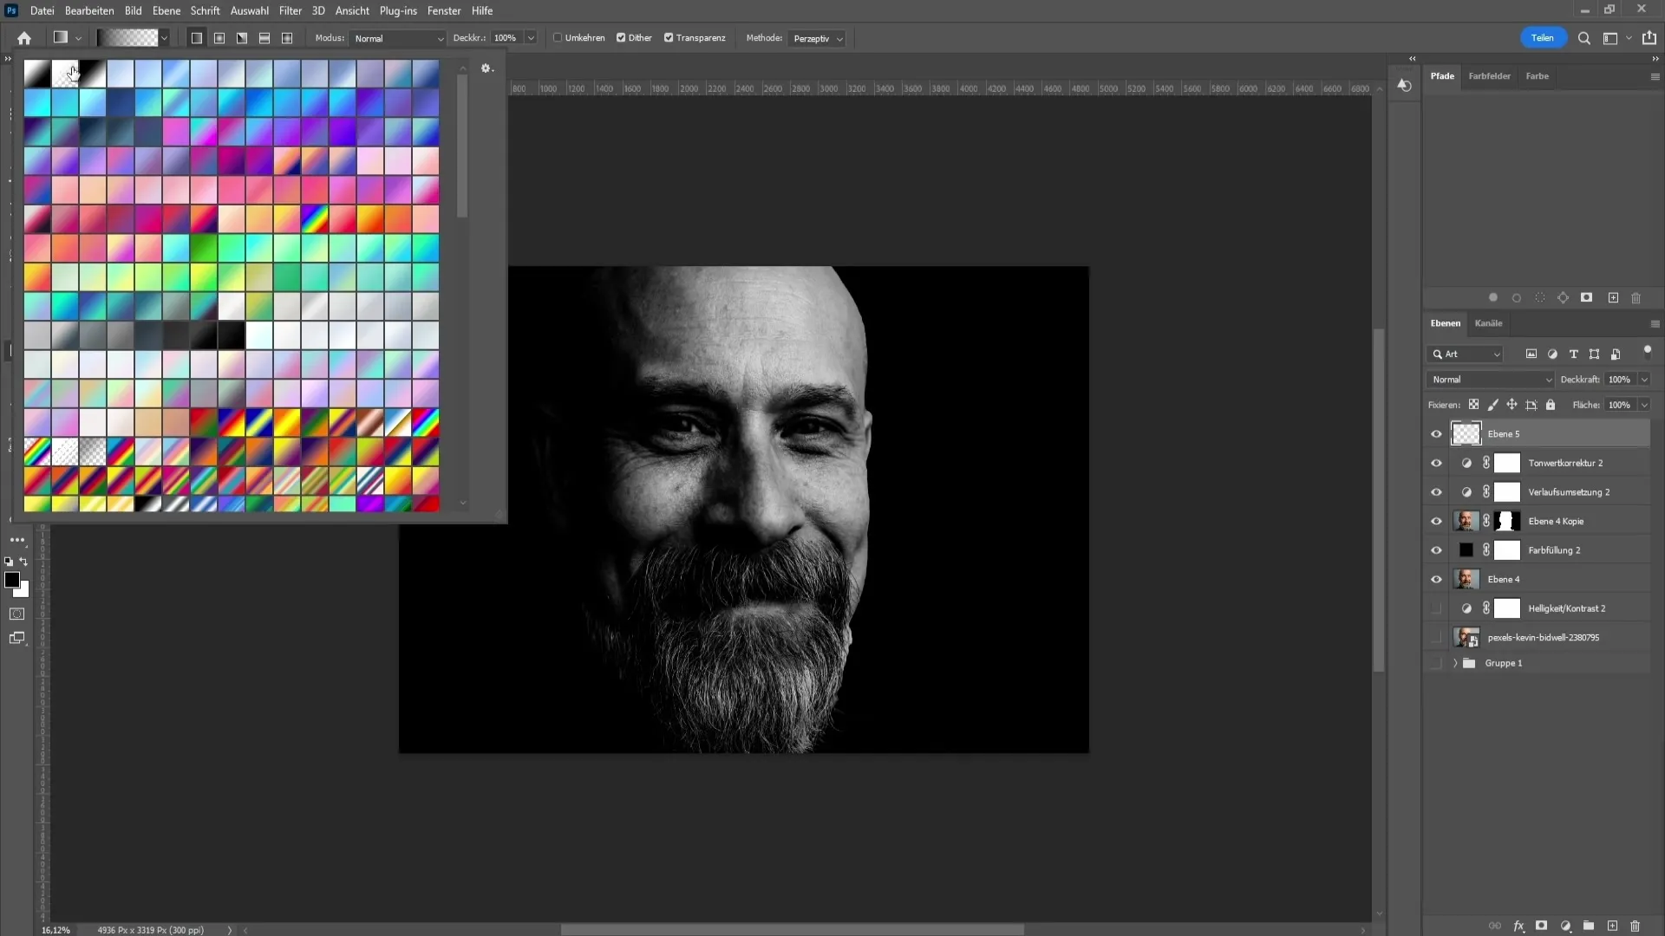This screenshot has width=1665, height=936.
Task: Switch foreground and background colors arrow
Action: (23, 562)
